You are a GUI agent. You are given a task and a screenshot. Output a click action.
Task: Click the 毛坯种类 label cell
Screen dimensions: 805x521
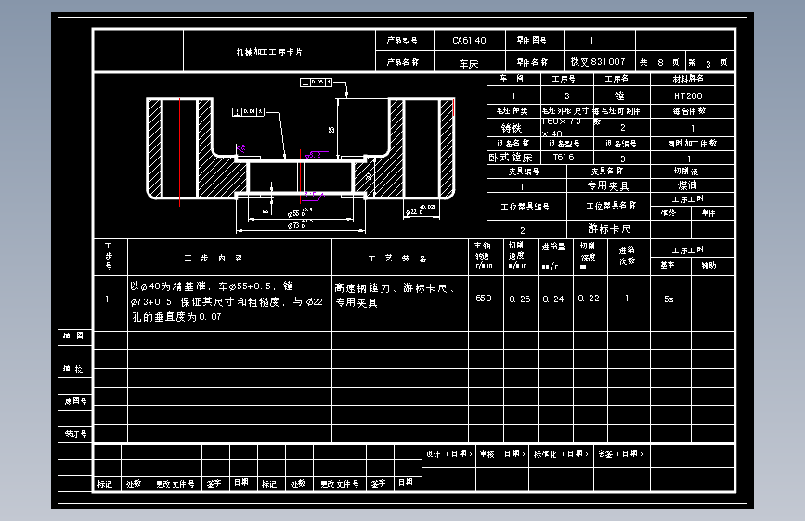(513, 110)
